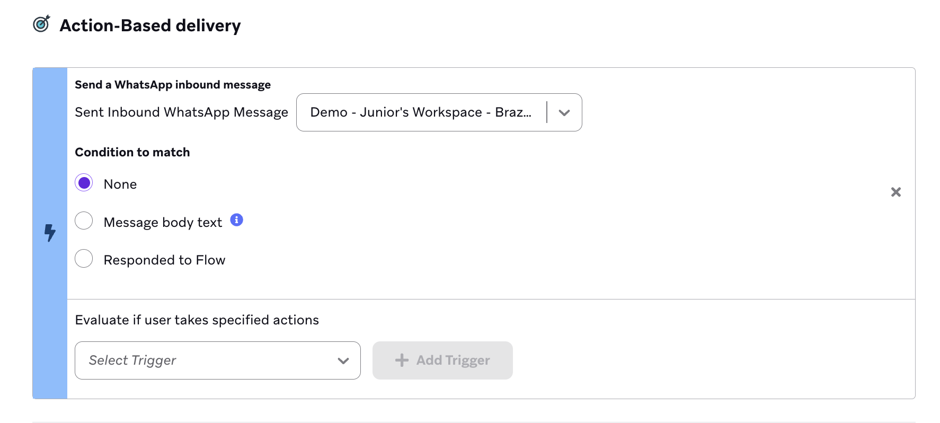
Task: Click the "Condition to match" heading
Action: point(132,153)
